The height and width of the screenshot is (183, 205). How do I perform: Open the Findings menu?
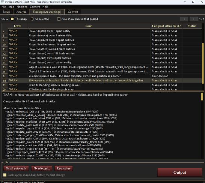coord(22,7)
